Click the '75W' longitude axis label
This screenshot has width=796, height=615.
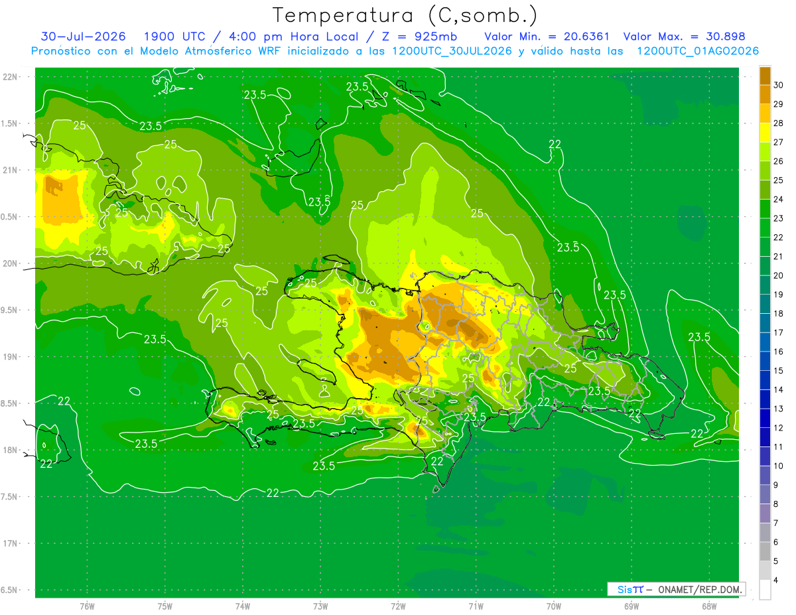(165, 606)
